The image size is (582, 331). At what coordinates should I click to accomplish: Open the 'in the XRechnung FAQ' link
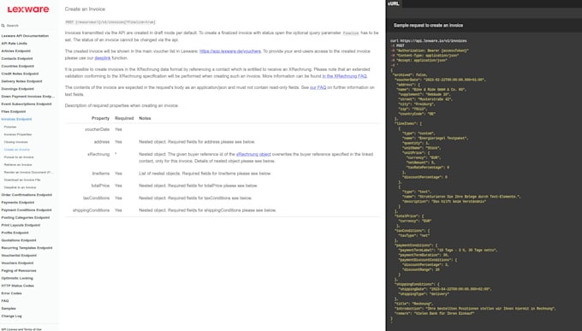coord(344,76)
